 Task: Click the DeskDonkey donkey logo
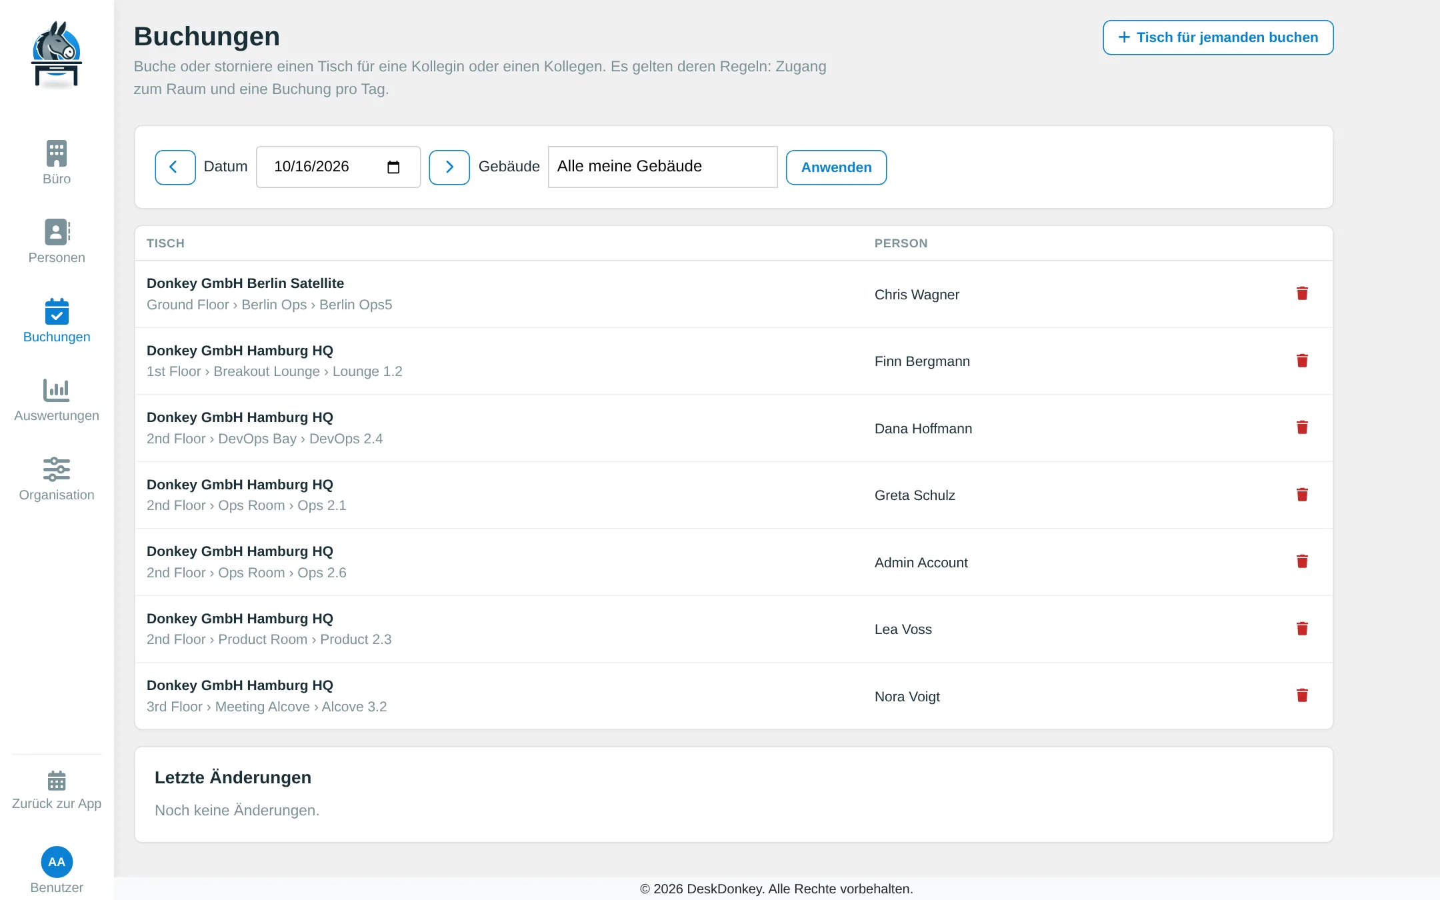pos(57,55)
